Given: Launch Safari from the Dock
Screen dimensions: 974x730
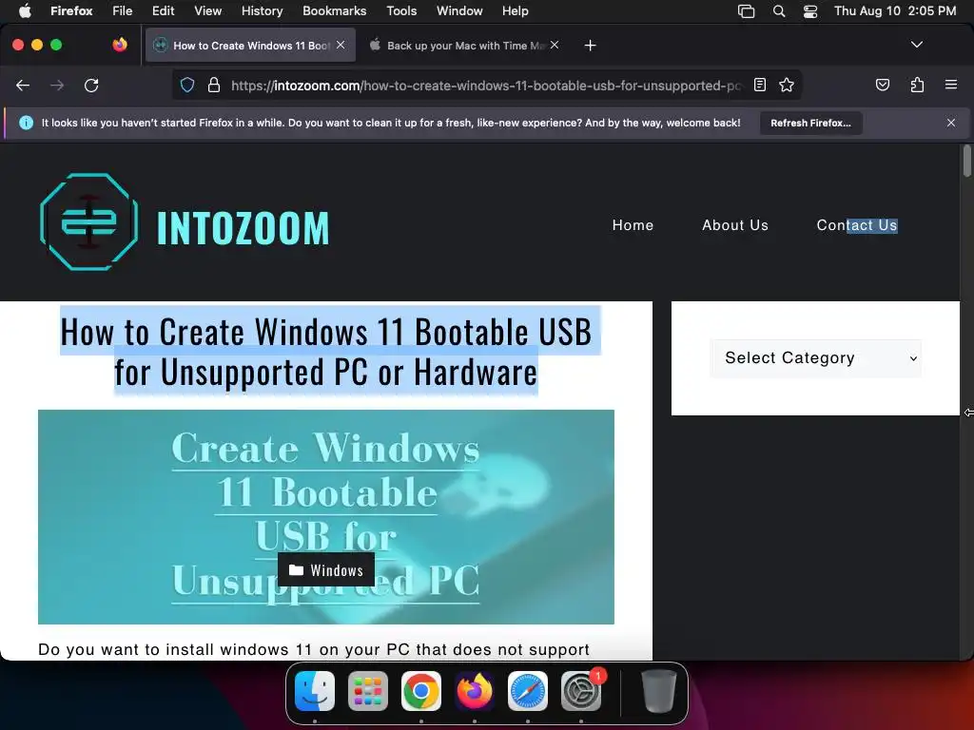Looking at the screenshot, I should coord(528,691).
